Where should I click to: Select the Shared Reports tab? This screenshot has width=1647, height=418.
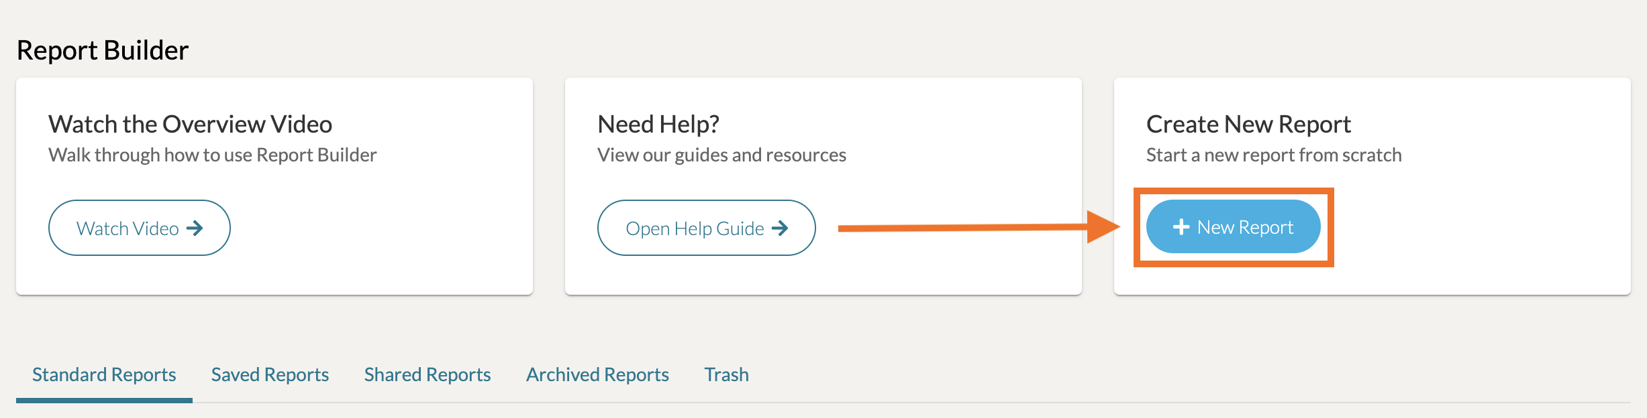point(428,374)
